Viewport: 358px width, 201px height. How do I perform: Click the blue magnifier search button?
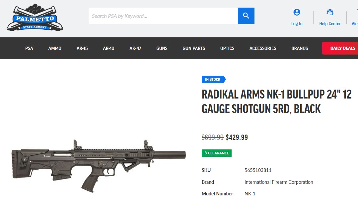tap(246, 16)
